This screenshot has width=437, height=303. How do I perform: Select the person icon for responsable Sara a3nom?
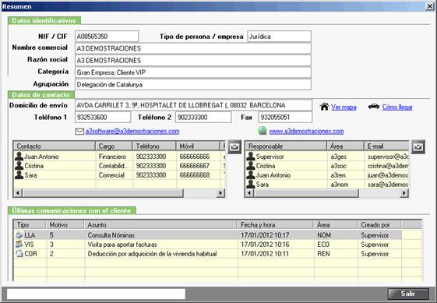[251, 184]
